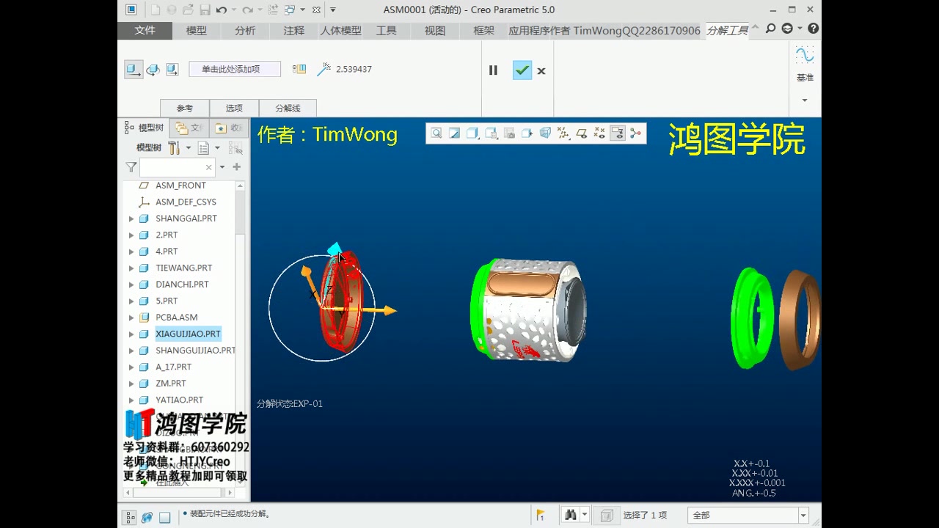Open the display style cube icon
Screen dimensions: 939x528
click(472, 133)
